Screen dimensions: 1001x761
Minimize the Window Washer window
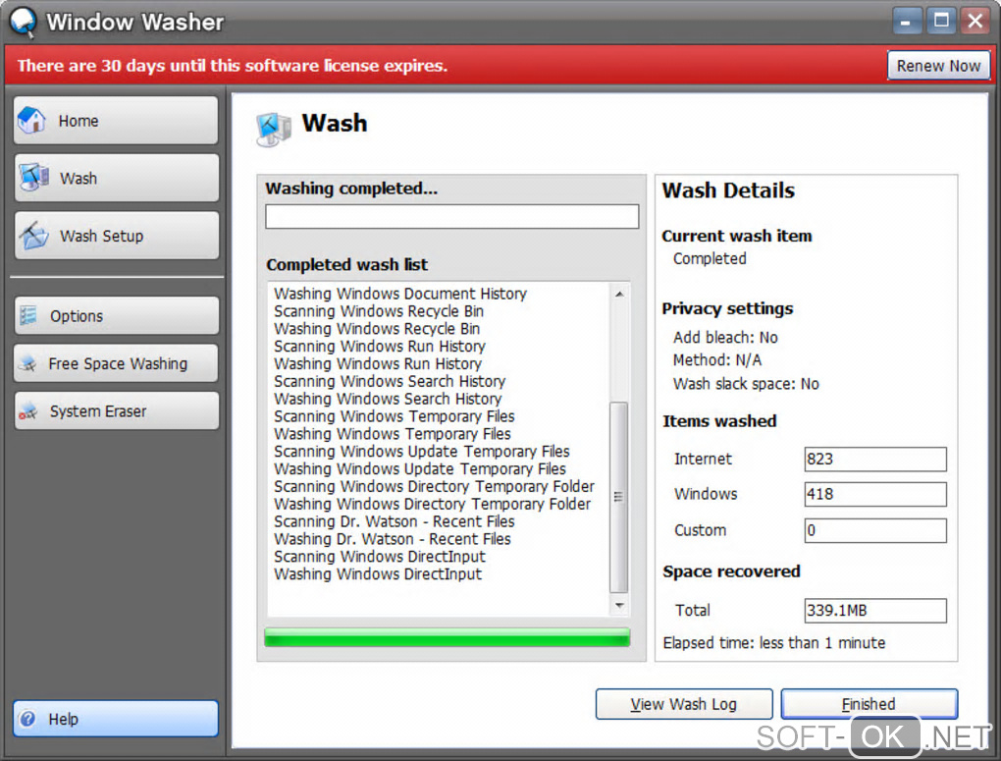pos(907,22)
